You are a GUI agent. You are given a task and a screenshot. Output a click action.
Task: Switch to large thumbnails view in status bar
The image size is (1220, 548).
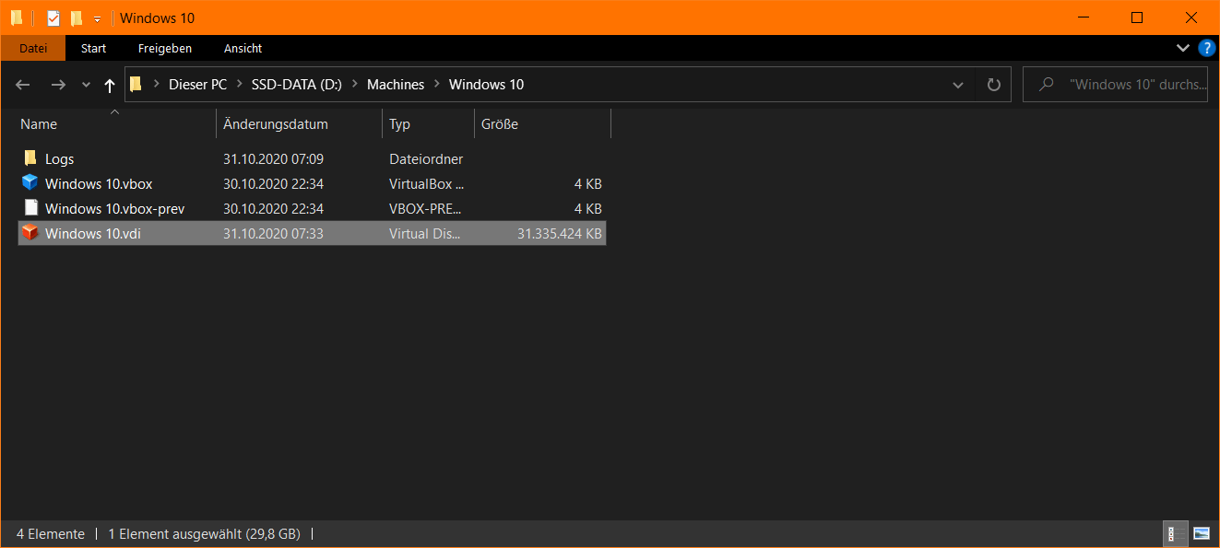pyautogui.click(x=1201, y=533)
